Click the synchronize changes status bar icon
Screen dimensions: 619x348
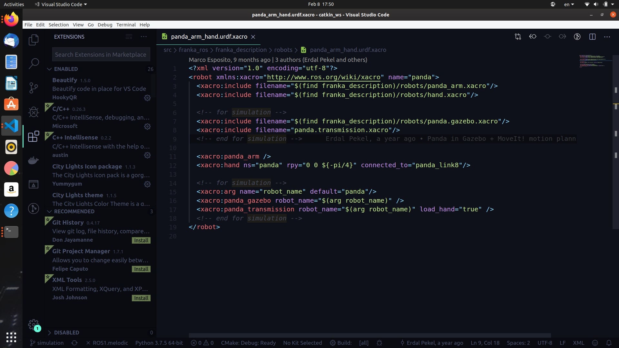point(74,343)
